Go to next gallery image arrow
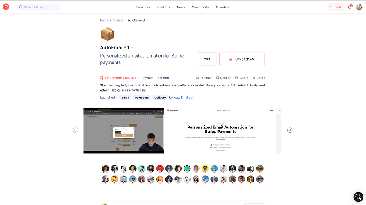This screenshot has width=366, height=205. 290,130
